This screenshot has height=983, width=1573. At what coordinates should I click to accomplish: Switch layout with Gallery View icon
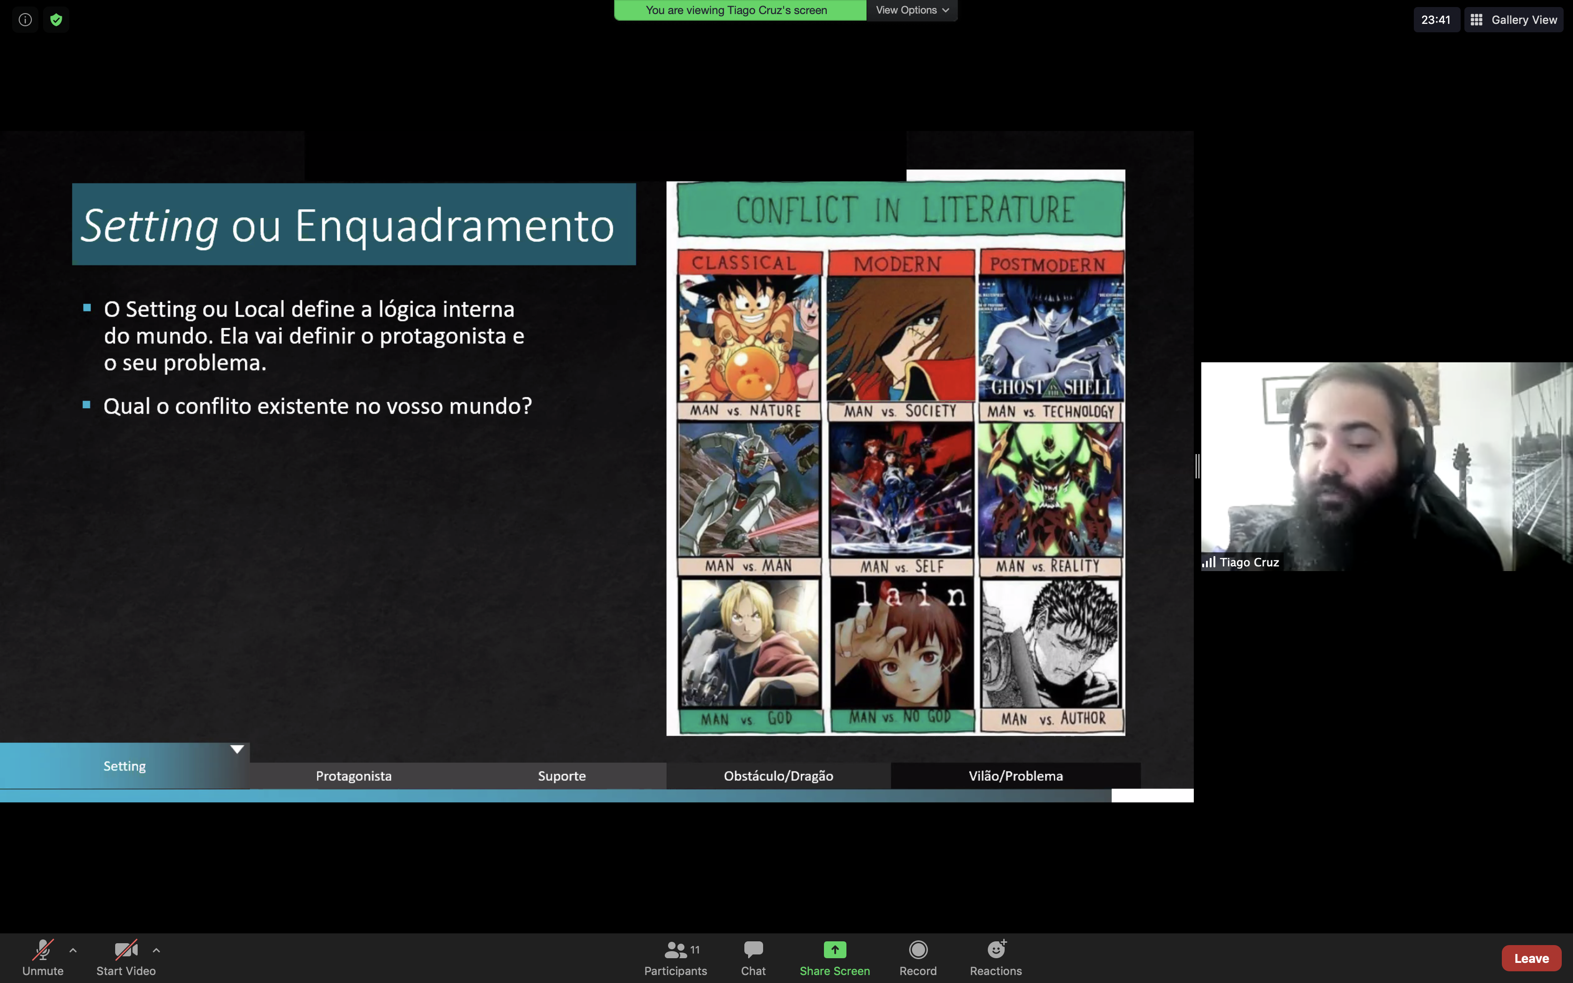click(x=1476, y=20)
